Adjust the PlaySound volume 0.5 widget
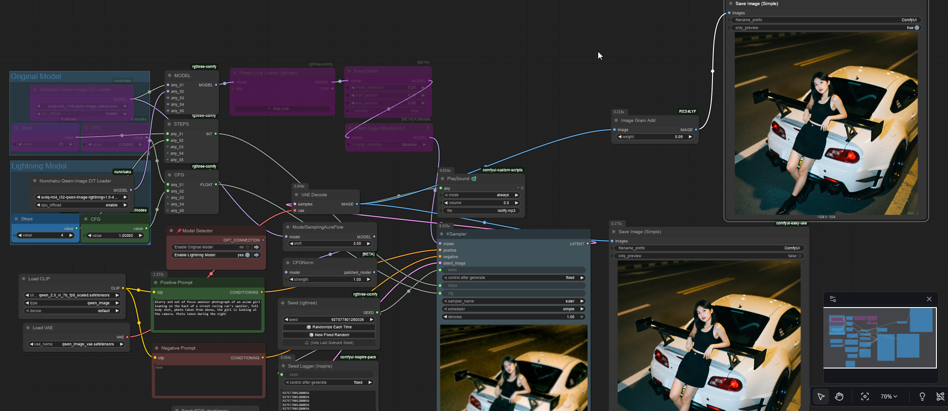Viewport: 948px width, 411px height. [x=482, y=203]
